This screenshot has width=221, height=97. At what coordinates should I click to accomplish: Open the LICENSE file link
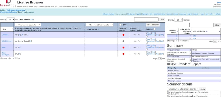tap(5, 35)
